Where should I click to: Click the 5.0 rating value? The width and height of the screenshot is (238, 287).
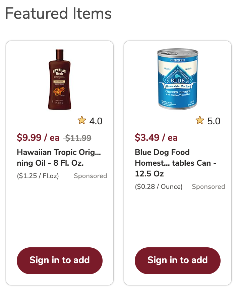point(214,121)
